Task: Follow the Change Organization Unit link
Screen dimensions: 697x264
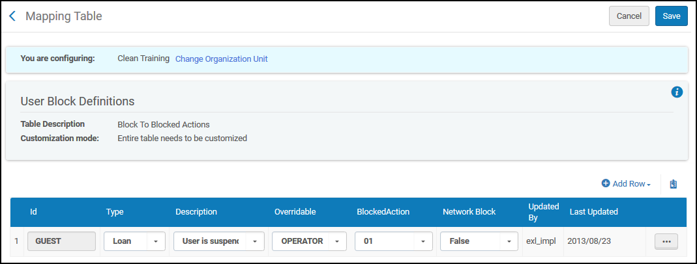Action: [221, 59]
